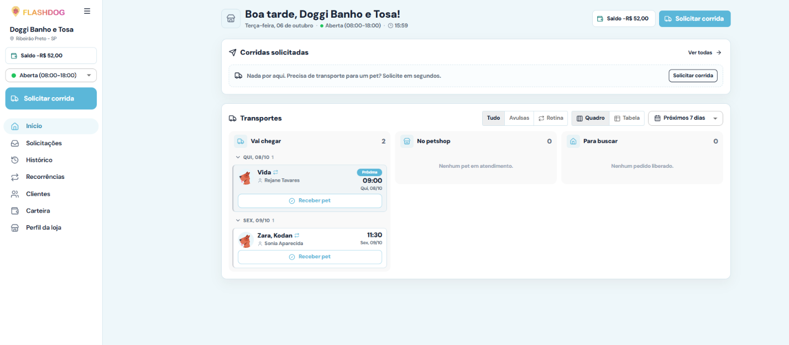789x345 pixels.
Task: Click the paper plane icon in Corridas solicitadas
Action: pos(233,52)
